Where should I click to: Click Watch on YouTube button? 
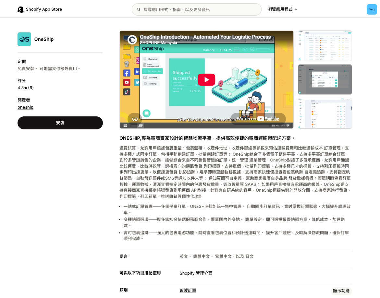tap(258, 119)
